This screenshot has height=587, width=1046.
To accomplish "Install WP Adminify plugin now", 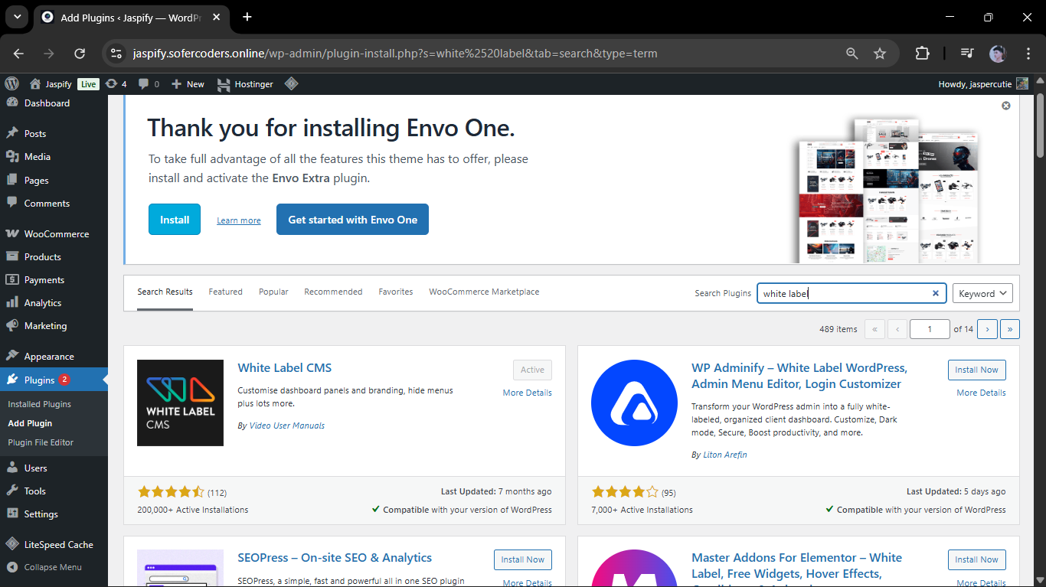I will (x=976, y=370).
